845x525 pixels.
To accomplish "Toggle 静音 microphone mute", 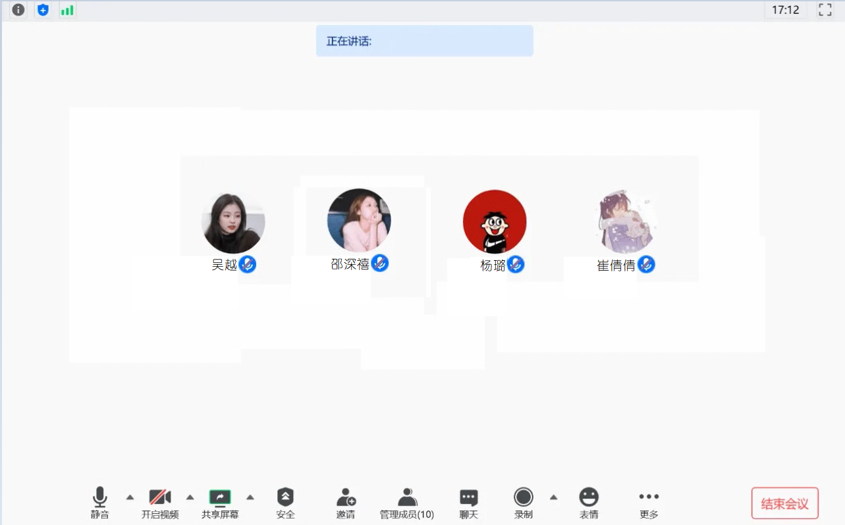I will [x=100, y=503].
